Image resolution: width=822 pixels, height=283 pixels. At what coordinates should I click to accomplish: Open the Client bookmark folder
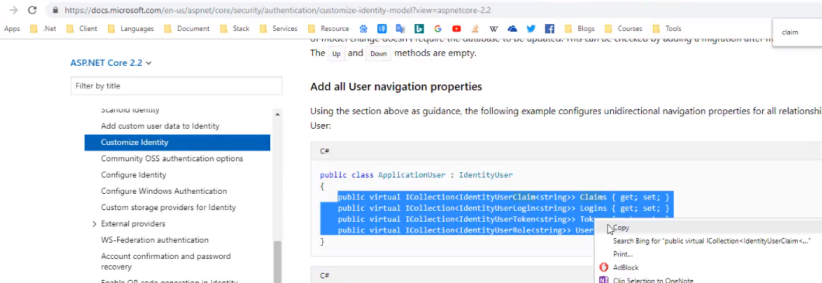click(x=82, y=29)
